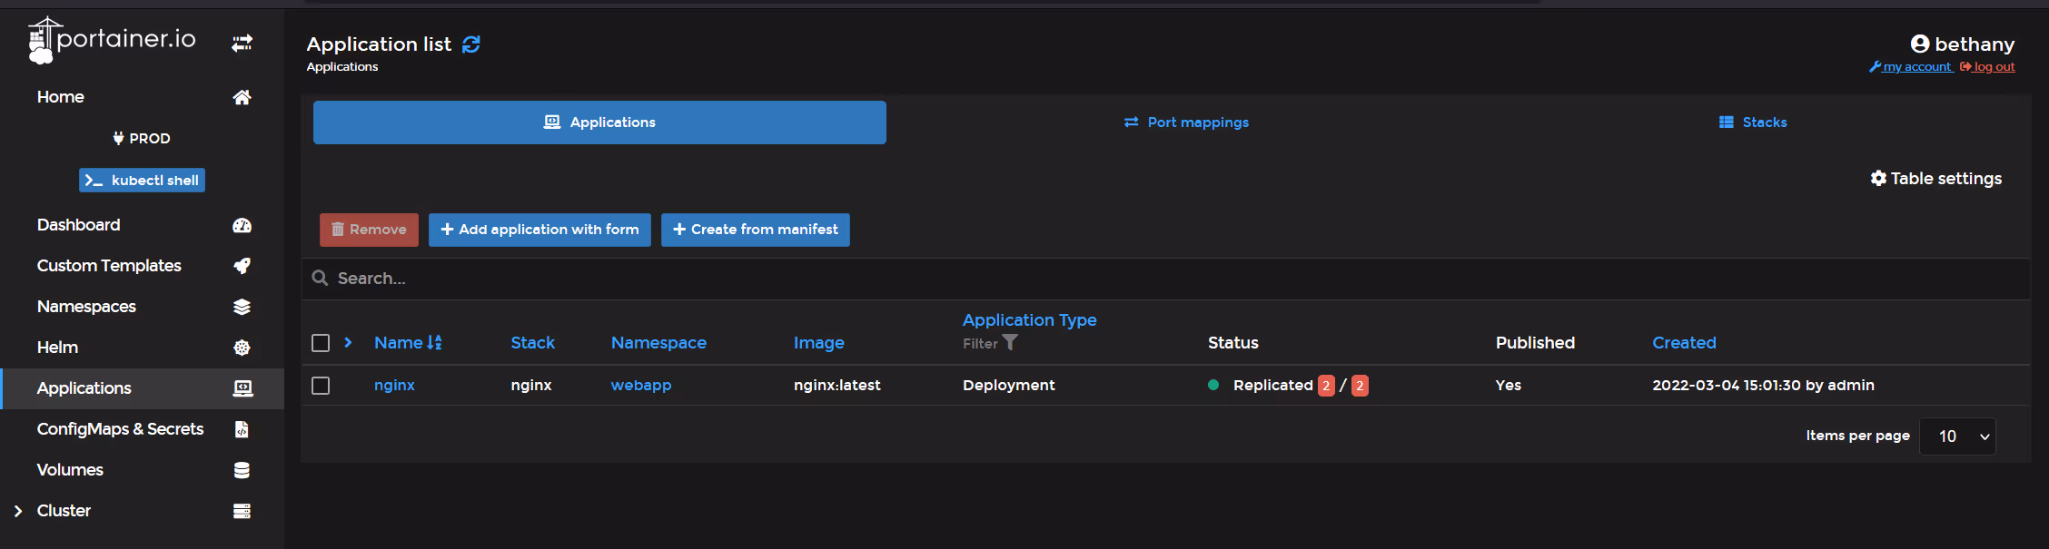Click the Volumes database icon
This screenshot has width=2049, height=549.
pos(242,470)
